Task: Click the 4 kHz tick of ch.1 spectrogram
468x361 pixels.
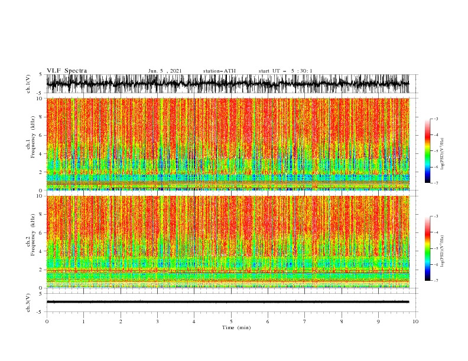Action: 41,154
